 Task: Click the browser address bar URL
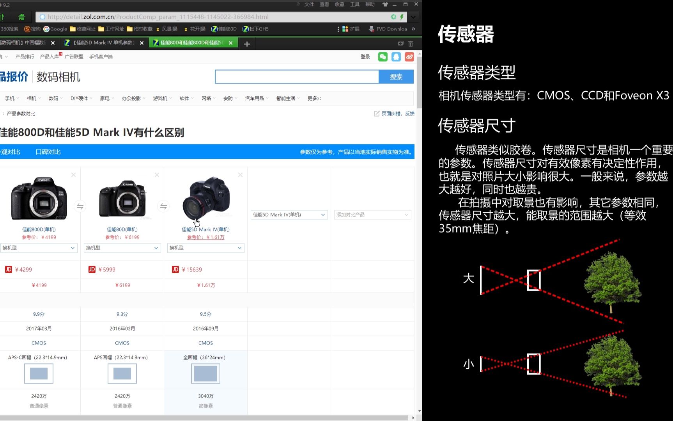point(158,17)
